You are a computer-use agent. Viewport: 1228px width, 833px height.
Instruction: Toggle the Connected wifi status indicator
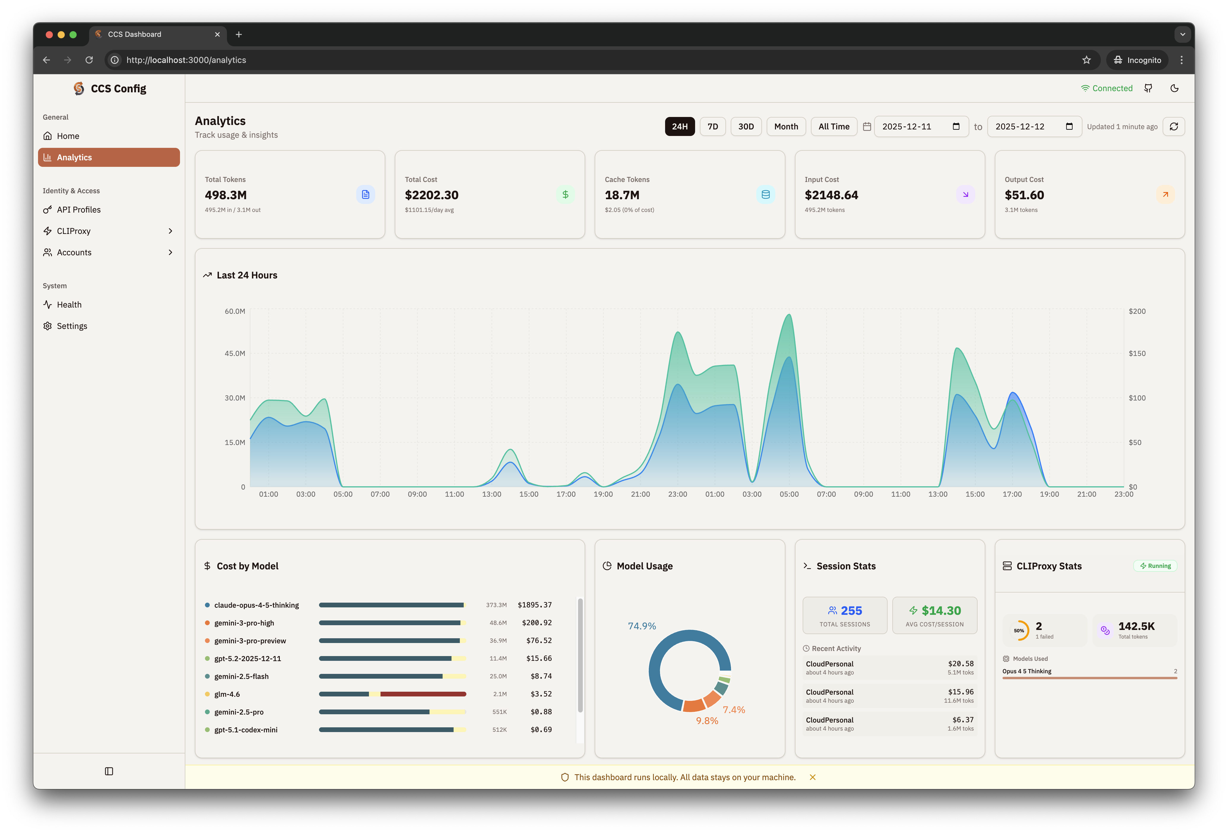point(1107,88)
